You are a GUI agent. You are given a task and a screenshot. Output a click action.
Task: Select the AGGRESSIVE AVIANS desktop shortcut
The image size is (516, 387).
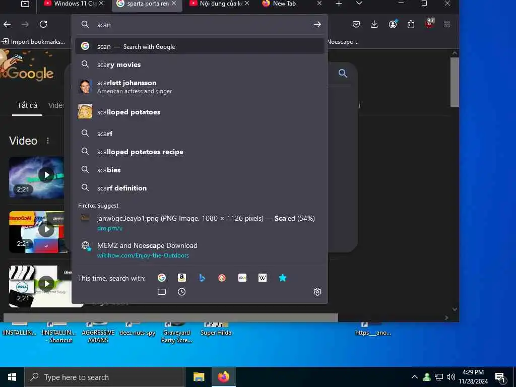coord(98,333)
